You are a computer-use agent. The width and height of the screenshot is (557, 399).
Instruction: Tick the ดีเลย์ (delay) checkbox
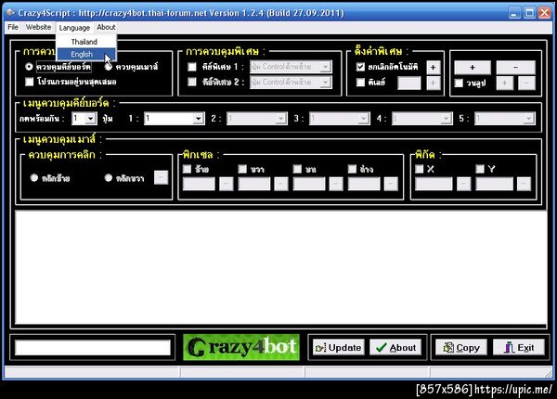(x=360, y=83)
